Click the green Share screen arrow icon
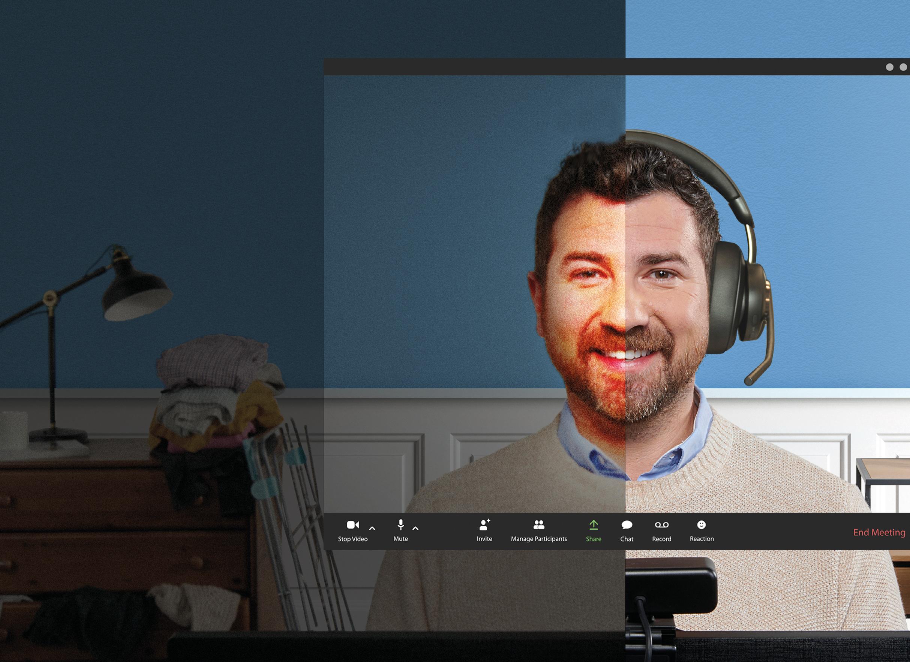 pos(594,525)
